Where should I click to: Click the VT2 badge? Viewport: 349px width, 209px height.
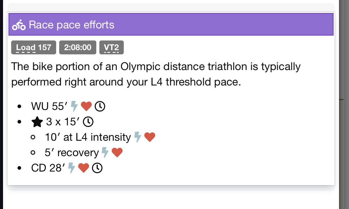click(x=111, y=47)
